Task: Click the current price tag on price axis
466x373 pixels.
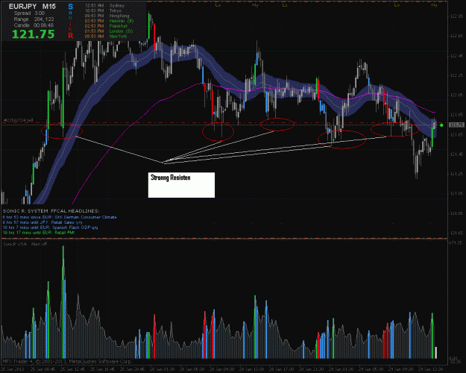Action: [456, 125]
